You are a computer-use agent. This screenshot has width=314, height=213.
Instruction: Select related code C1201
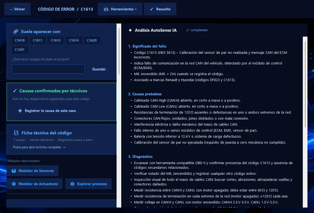20,50
